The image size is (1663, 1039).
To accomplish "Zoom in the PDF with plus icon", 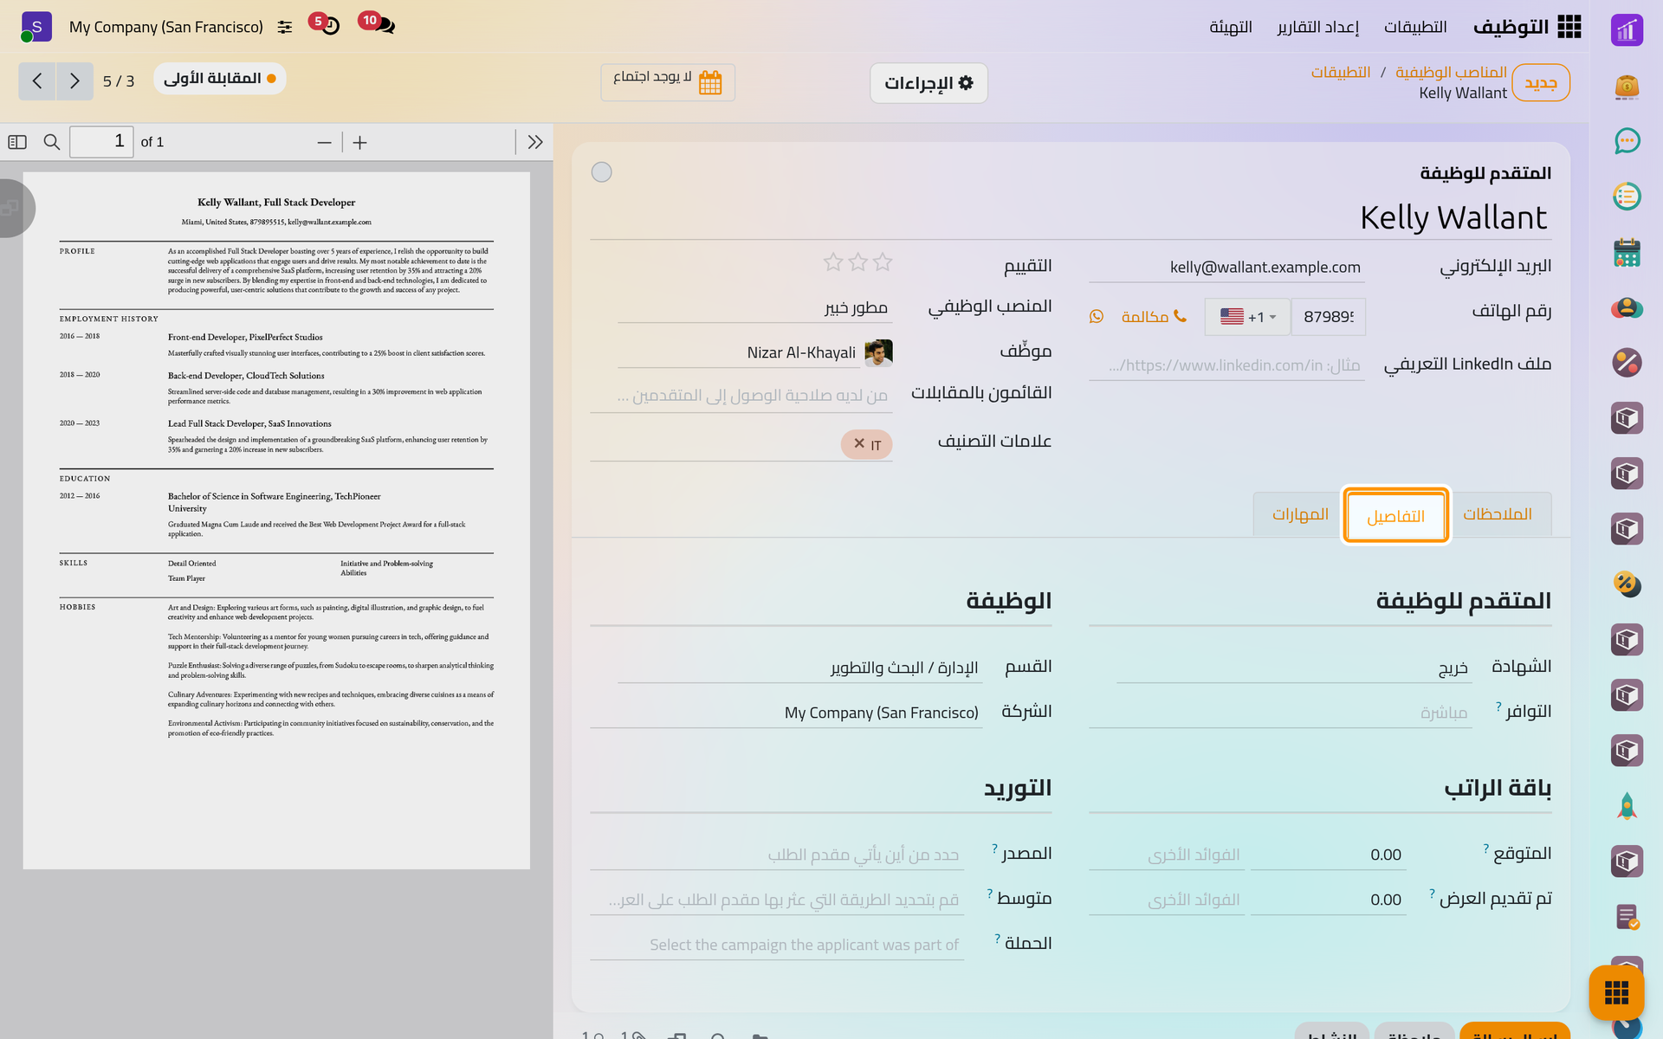I will pos(360,143).
